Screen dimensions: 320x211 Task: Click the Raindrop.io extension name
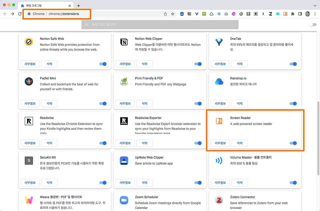(238, 78)
